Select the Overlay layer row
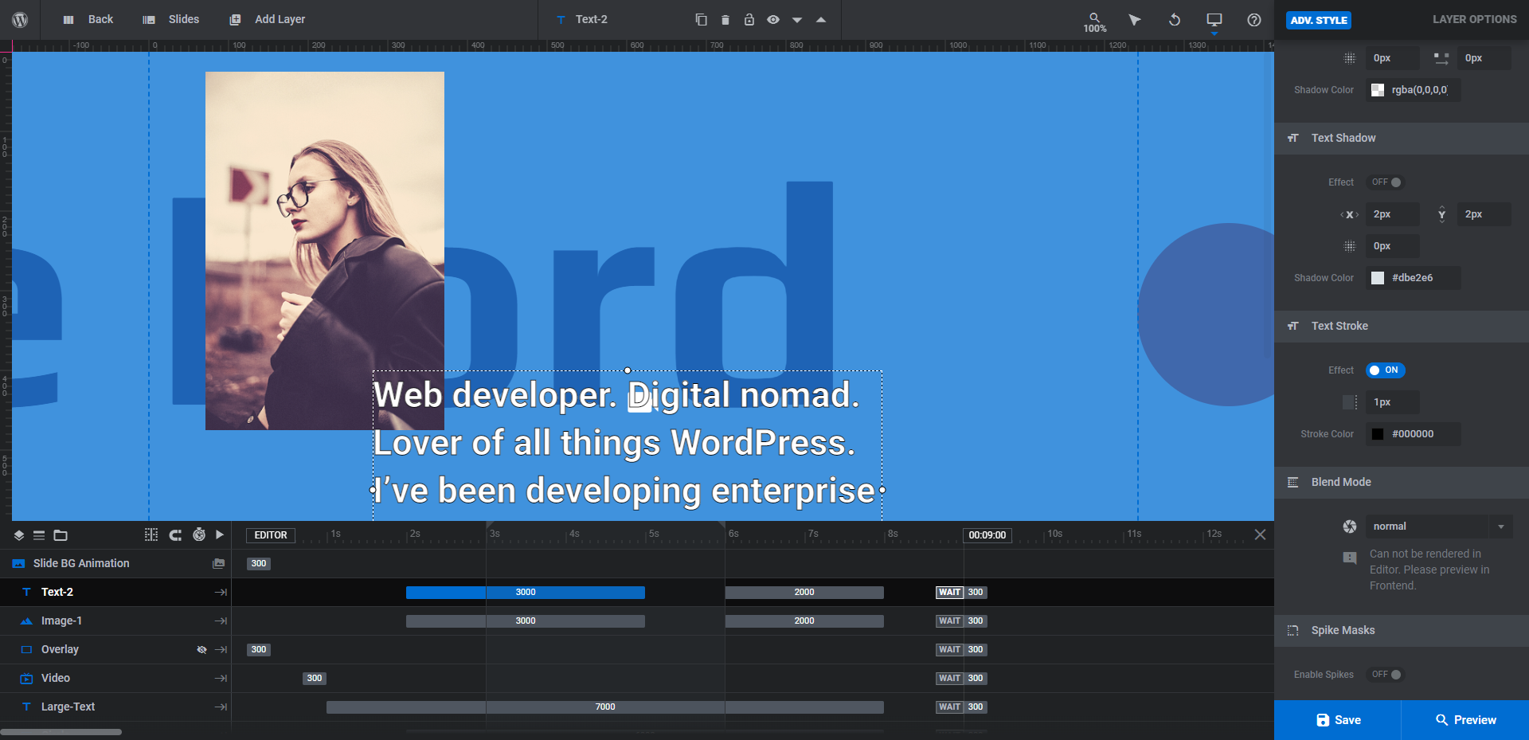This screenshot has width=1529, height=740. (x=115, y=649)
